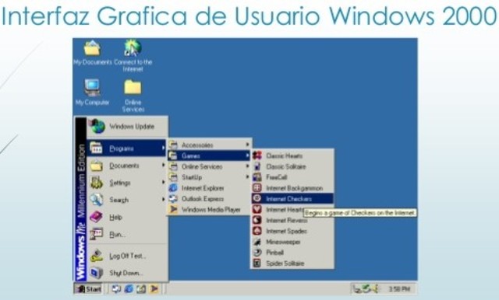Open the Games program group
This screenshot has width=499, height=300.
point(210,155)
